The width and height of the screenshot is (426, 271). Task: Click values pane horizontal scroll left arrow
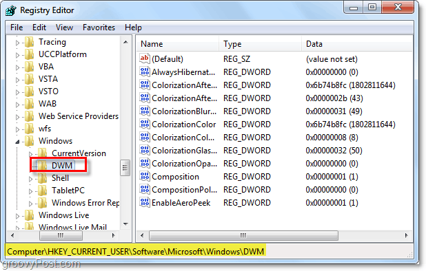point(142,235)
